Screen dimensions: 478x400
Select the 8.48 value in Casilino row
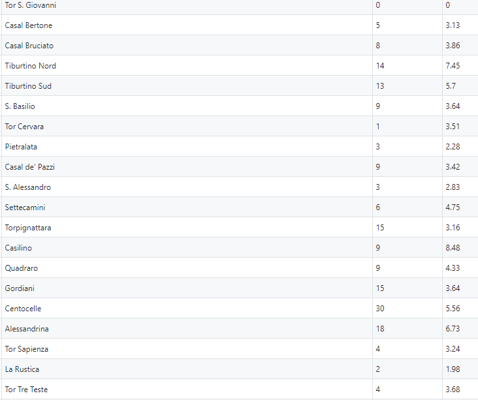tap(453, 248)
